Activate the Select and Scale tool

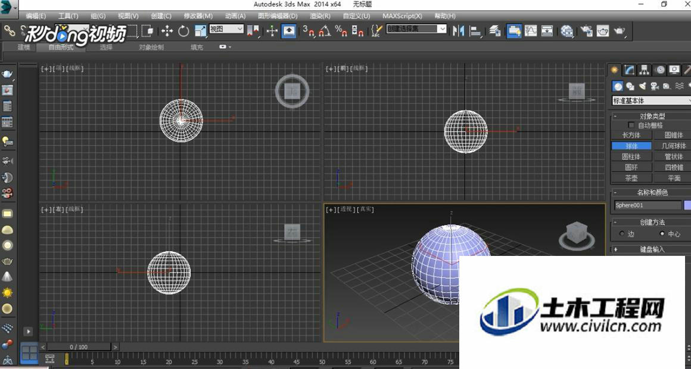coord(200,31)
